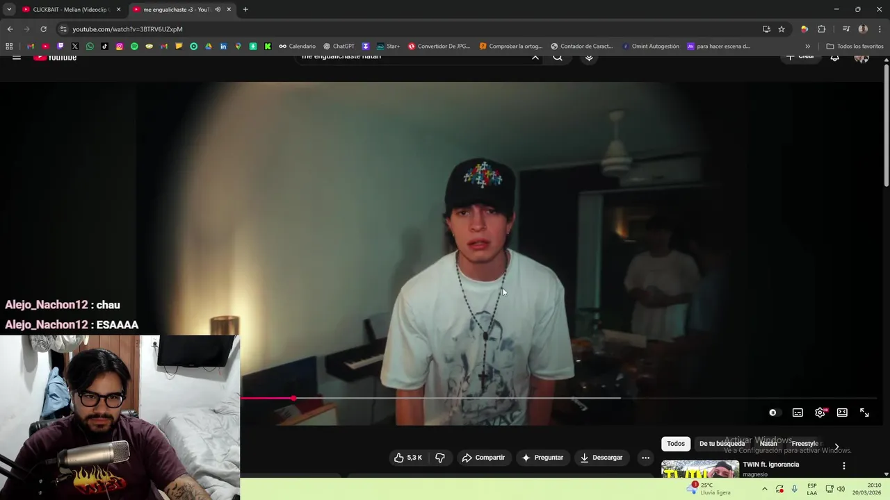
Task: Search by voice with the microphone icon
Action: click(589, 58)
